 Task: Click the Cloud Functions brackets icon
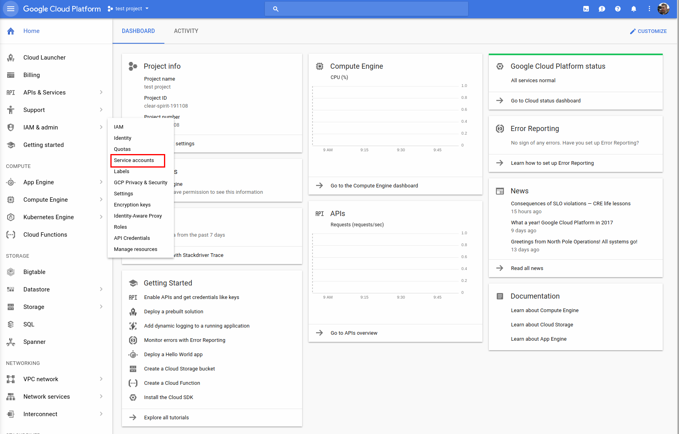pos(11,235)
